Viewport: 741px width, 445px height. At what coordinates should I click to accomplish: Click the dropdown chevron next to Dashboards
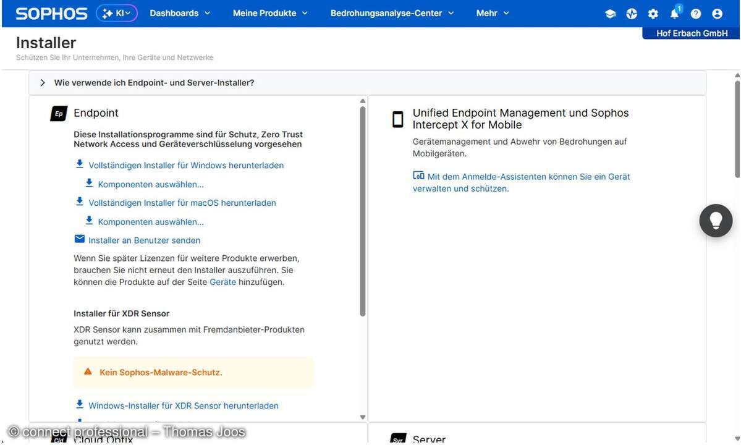tap(207, 13)
